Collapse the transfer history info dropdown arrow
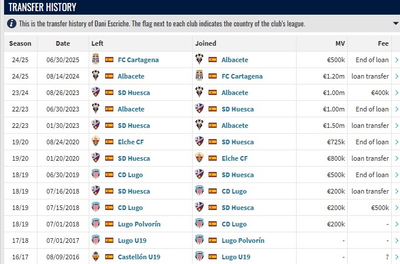Screen dimensions: 400x264 pos(395,24)
